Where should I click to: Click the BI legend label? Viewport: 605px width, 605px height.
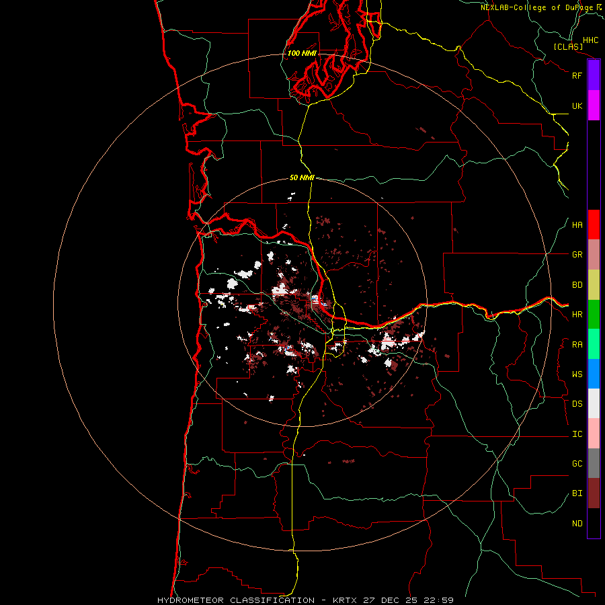pyautogui.click(x=577, y=493)
